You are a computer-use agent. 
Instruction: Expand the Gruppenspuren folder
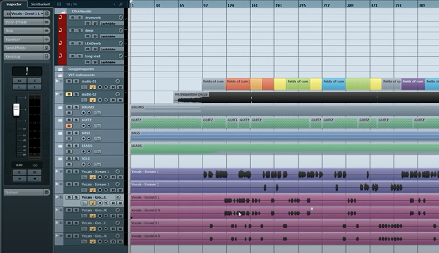click(60, 69)
